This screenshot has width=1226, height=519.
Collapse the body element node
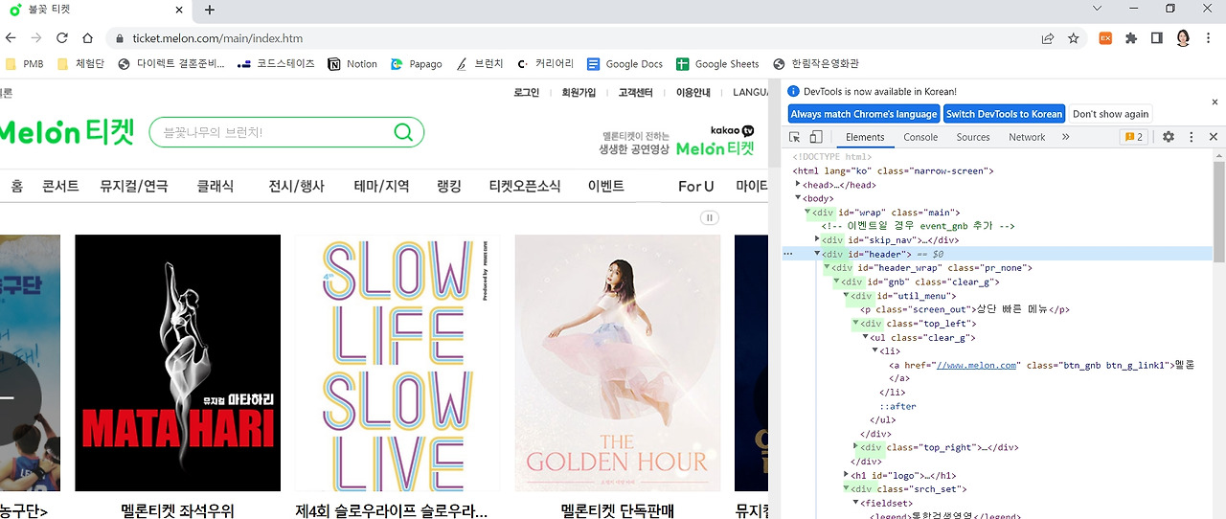(799, 198)
